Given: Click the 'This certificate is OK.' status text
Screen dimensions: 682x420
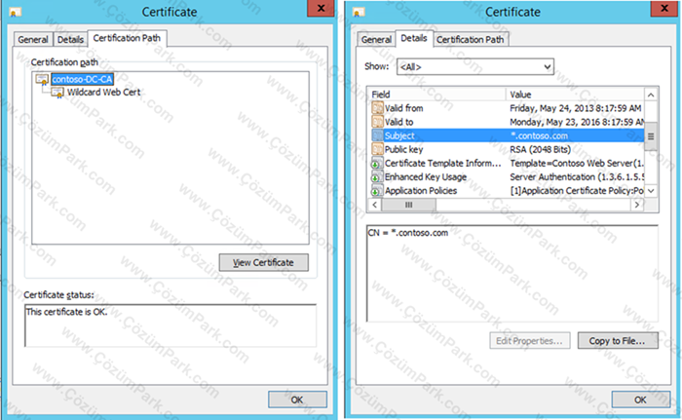Looking at the screenshot, I should [66, 312].
